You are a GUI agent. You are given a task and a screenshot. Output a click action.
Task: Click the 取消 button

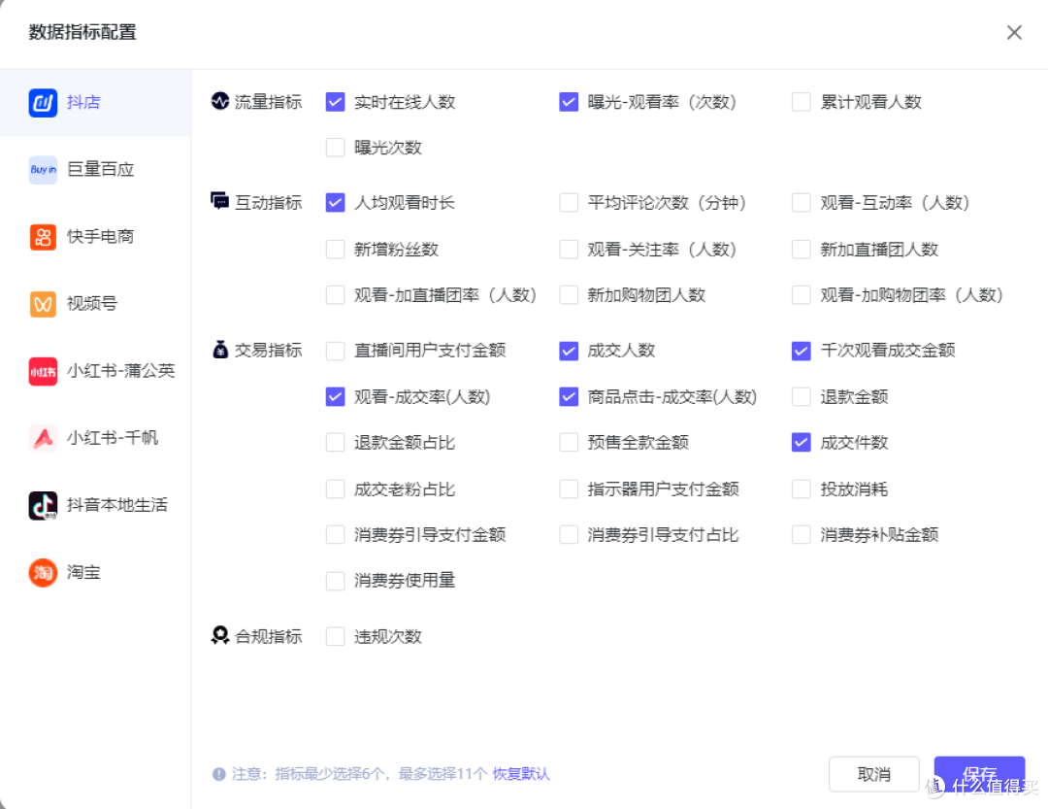(873, 774)
